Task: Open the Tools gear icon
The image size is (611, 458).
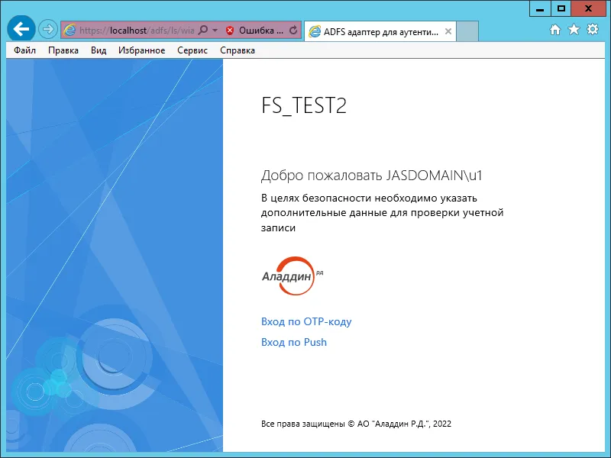Action: click(593, 29)
